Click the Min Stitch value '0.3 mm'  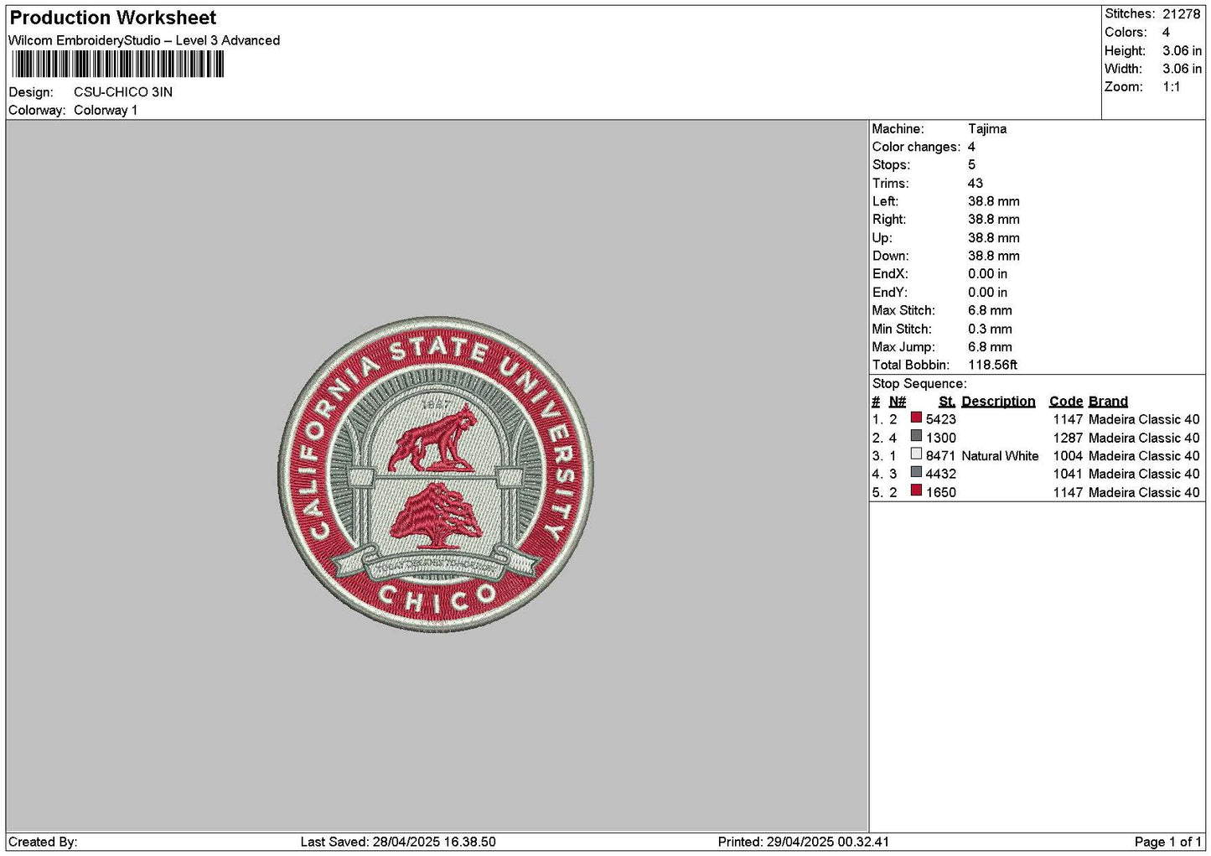click(990, 329)
